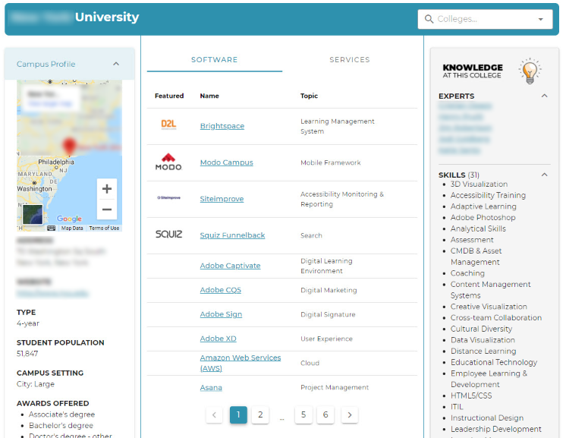Switch to the Services tab

[350, 59]
